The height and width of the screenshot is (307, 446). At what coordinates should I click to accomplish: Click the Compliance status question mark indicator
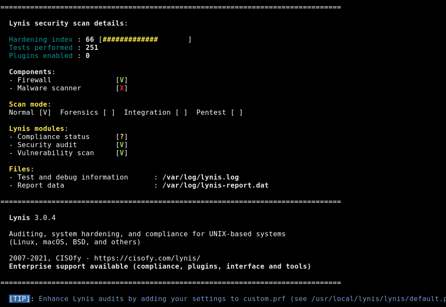[122, 137]
